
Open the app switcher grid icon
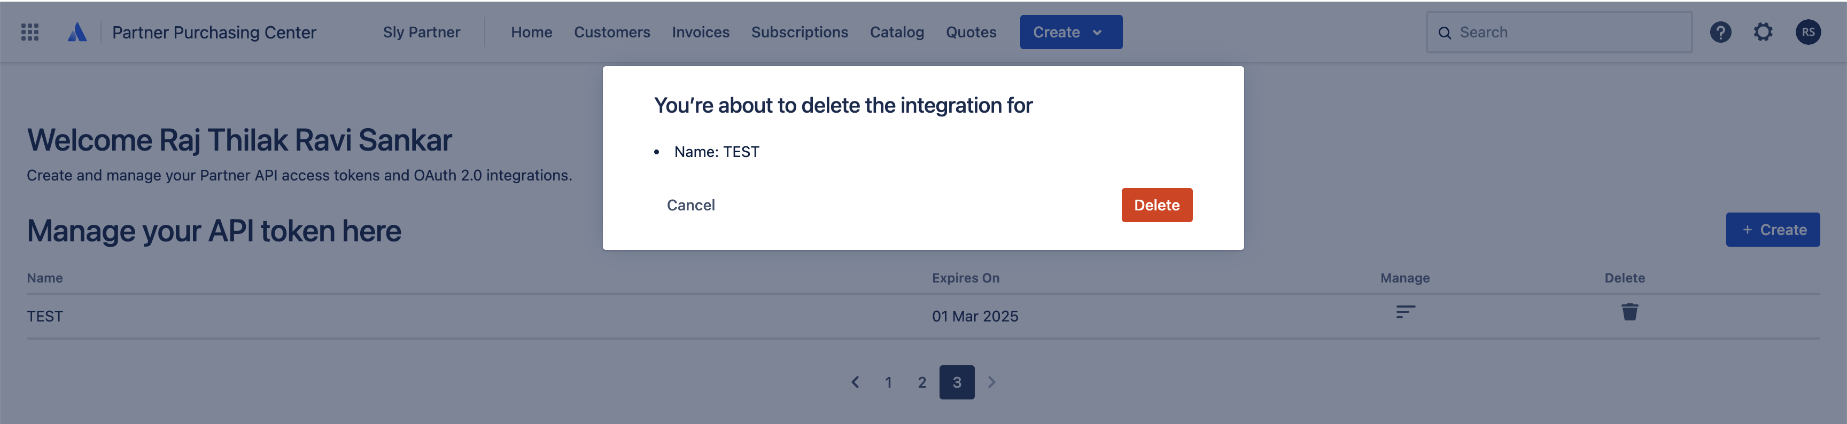tap(29, 32)
